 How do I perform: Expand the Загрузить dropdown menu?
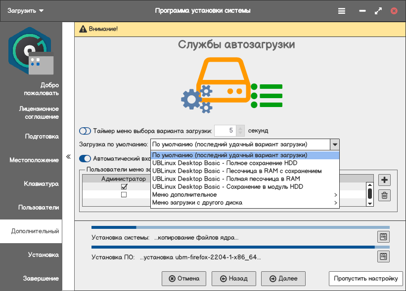tap(26, 10)
